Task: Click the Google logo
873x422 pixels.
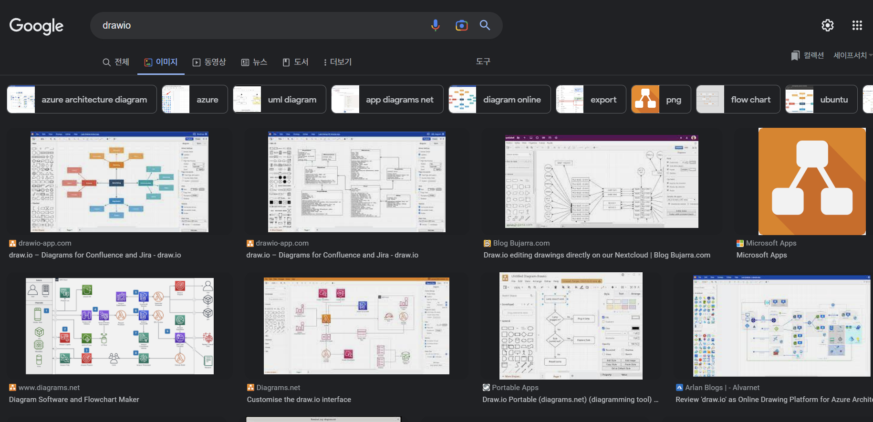Action: click(x=36, y=26)
